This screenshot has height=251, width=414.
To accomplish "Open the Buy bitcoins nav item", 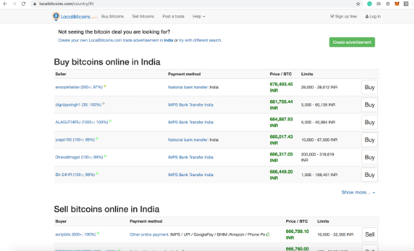I will (x=112, y=16).
